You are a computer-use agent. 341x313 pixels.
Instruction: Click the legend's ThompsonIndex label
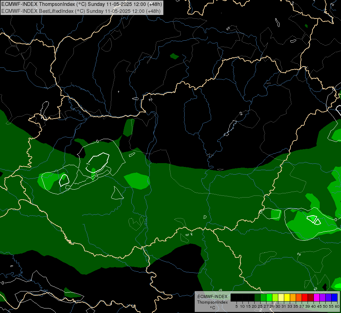pyautogui.click(x=212, y=302)
